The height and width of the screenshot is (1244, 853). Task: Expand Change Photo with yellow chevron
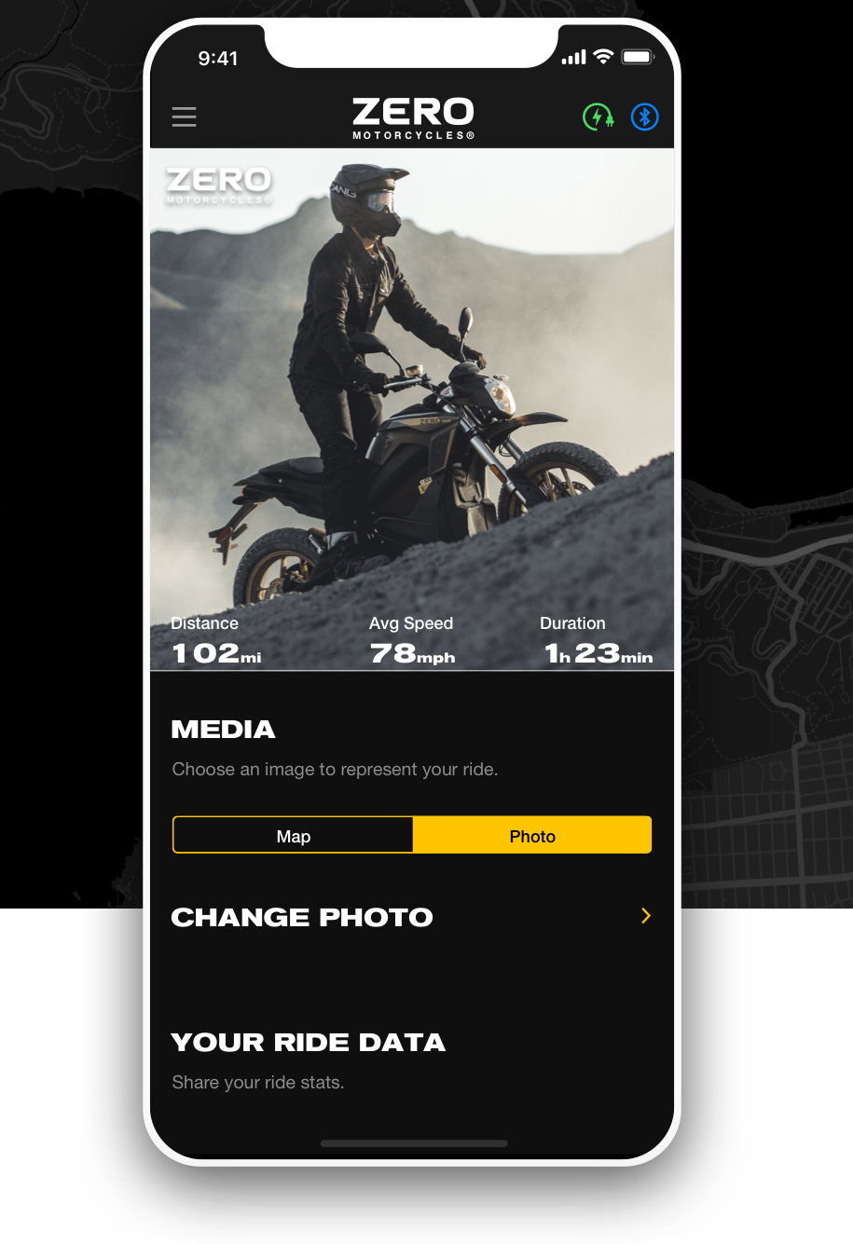(646, 916)
